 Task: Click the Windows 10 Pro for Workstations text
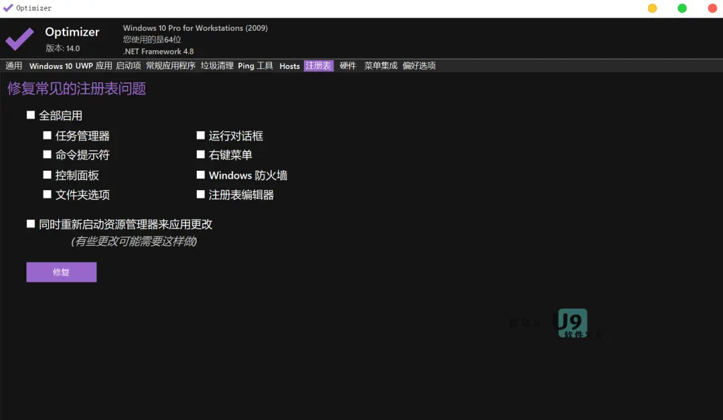click(195, 27)
